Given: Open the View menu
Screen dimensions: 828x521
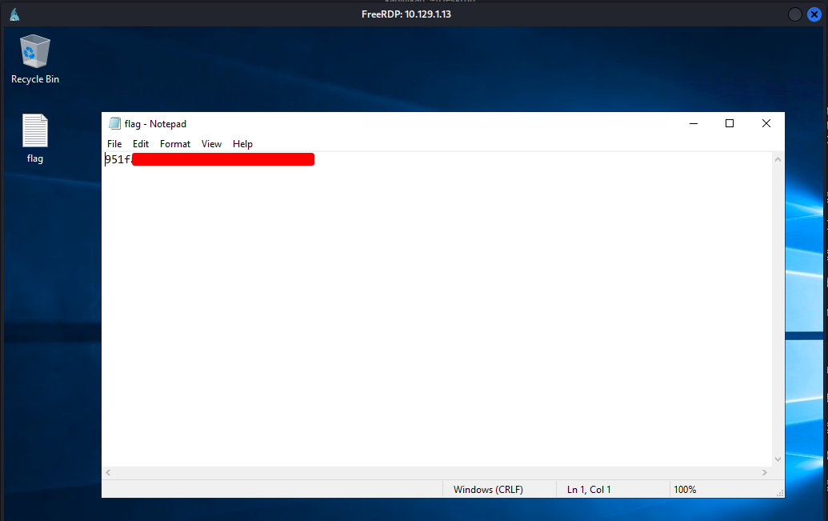Looking at the screenshot, I should point(211,144).
